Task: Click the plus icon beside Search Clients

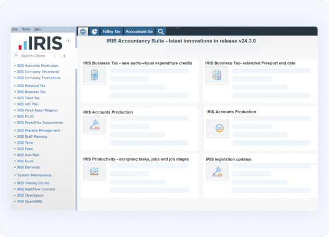Action: point(64,56)
